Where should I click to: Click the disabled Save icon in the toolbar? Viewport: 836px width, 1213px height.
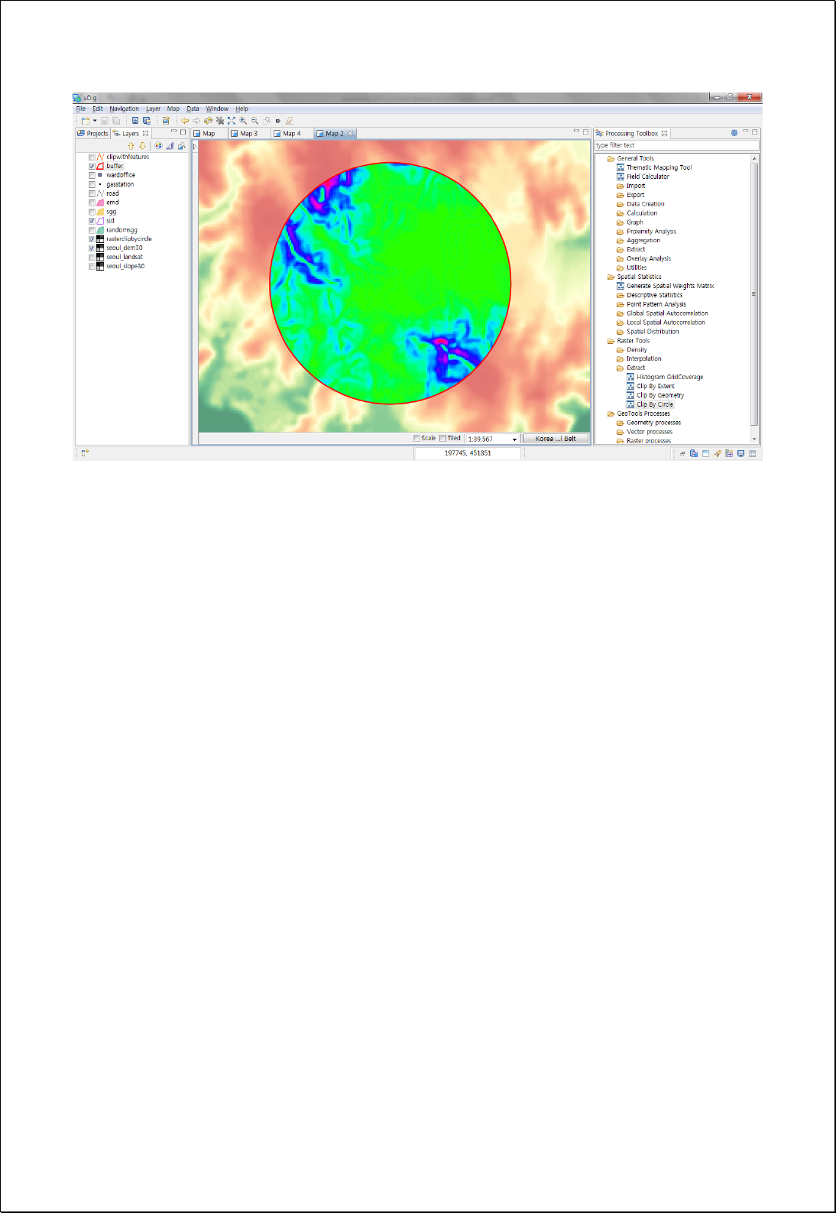point(105,121)
